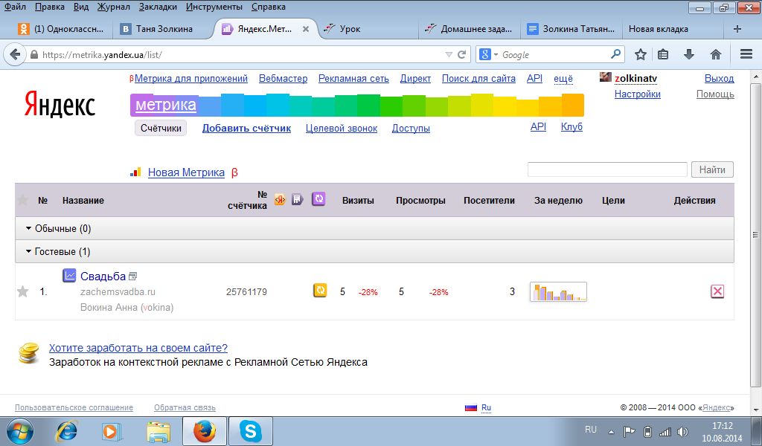
Task: Click Добавить счётчик link
Action: 246,128
